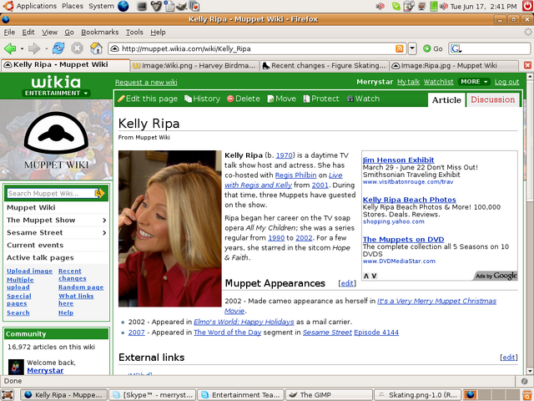Expand the Sesame Street submenu
The height and width of the screenshot is (401, 534).
tap(104, 233)
